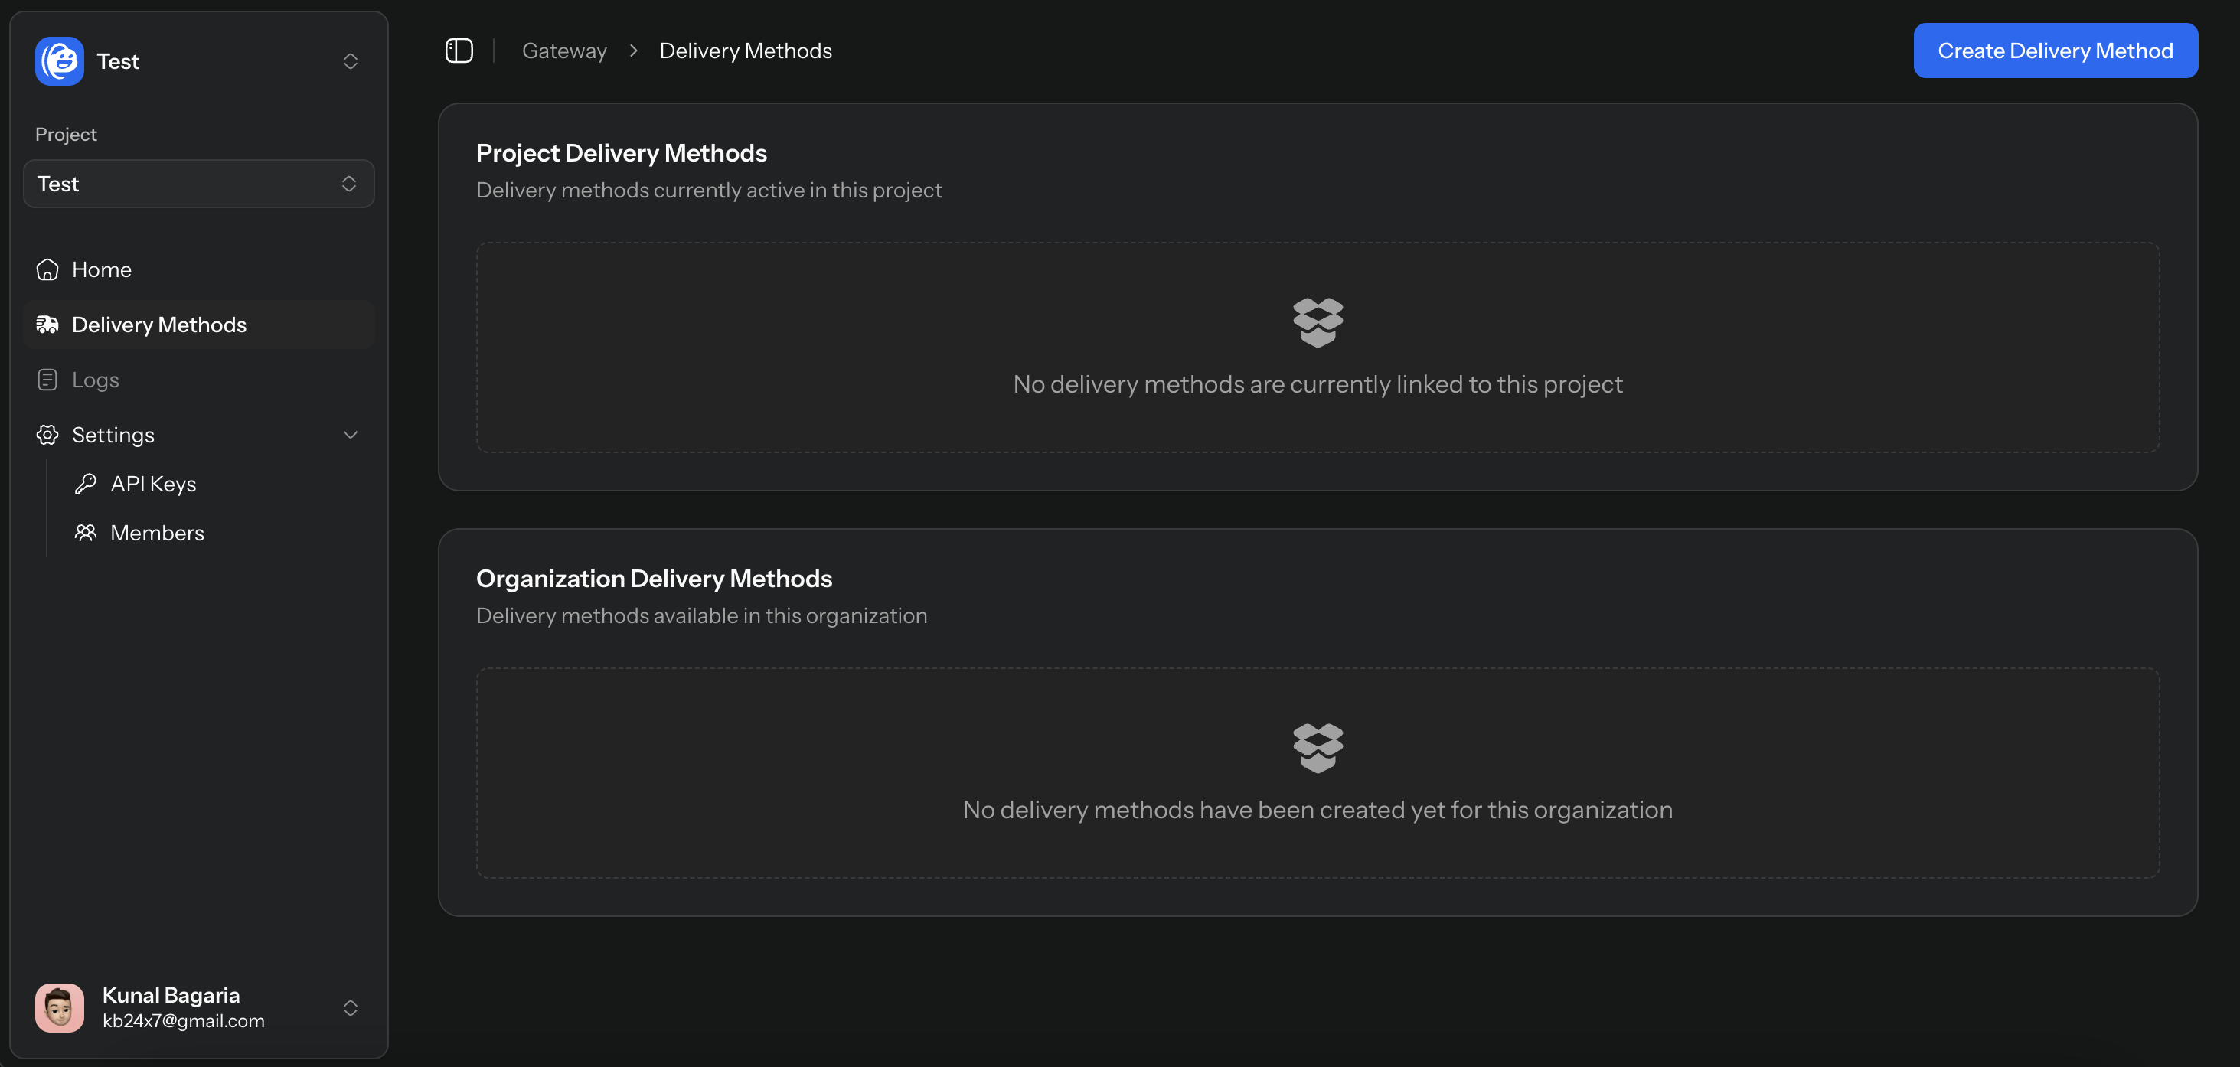Go to the Members page
This screenshot has height=1067, width=2240.
click(x=158, y=532)
